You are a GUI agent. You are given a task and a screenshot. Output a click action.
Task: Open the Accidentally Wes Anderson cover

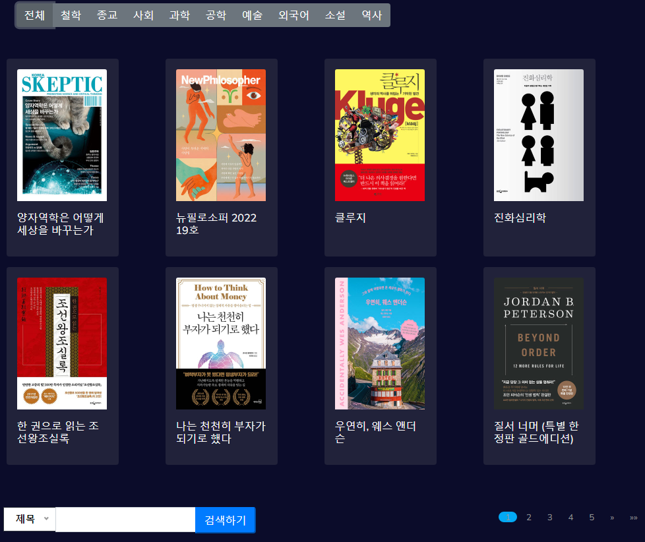(380, 344)
